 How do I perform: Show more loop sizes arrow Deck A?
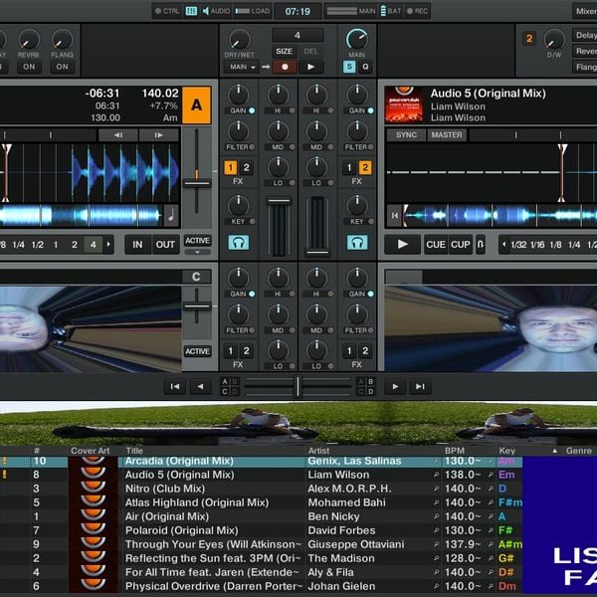pos(108,245)
